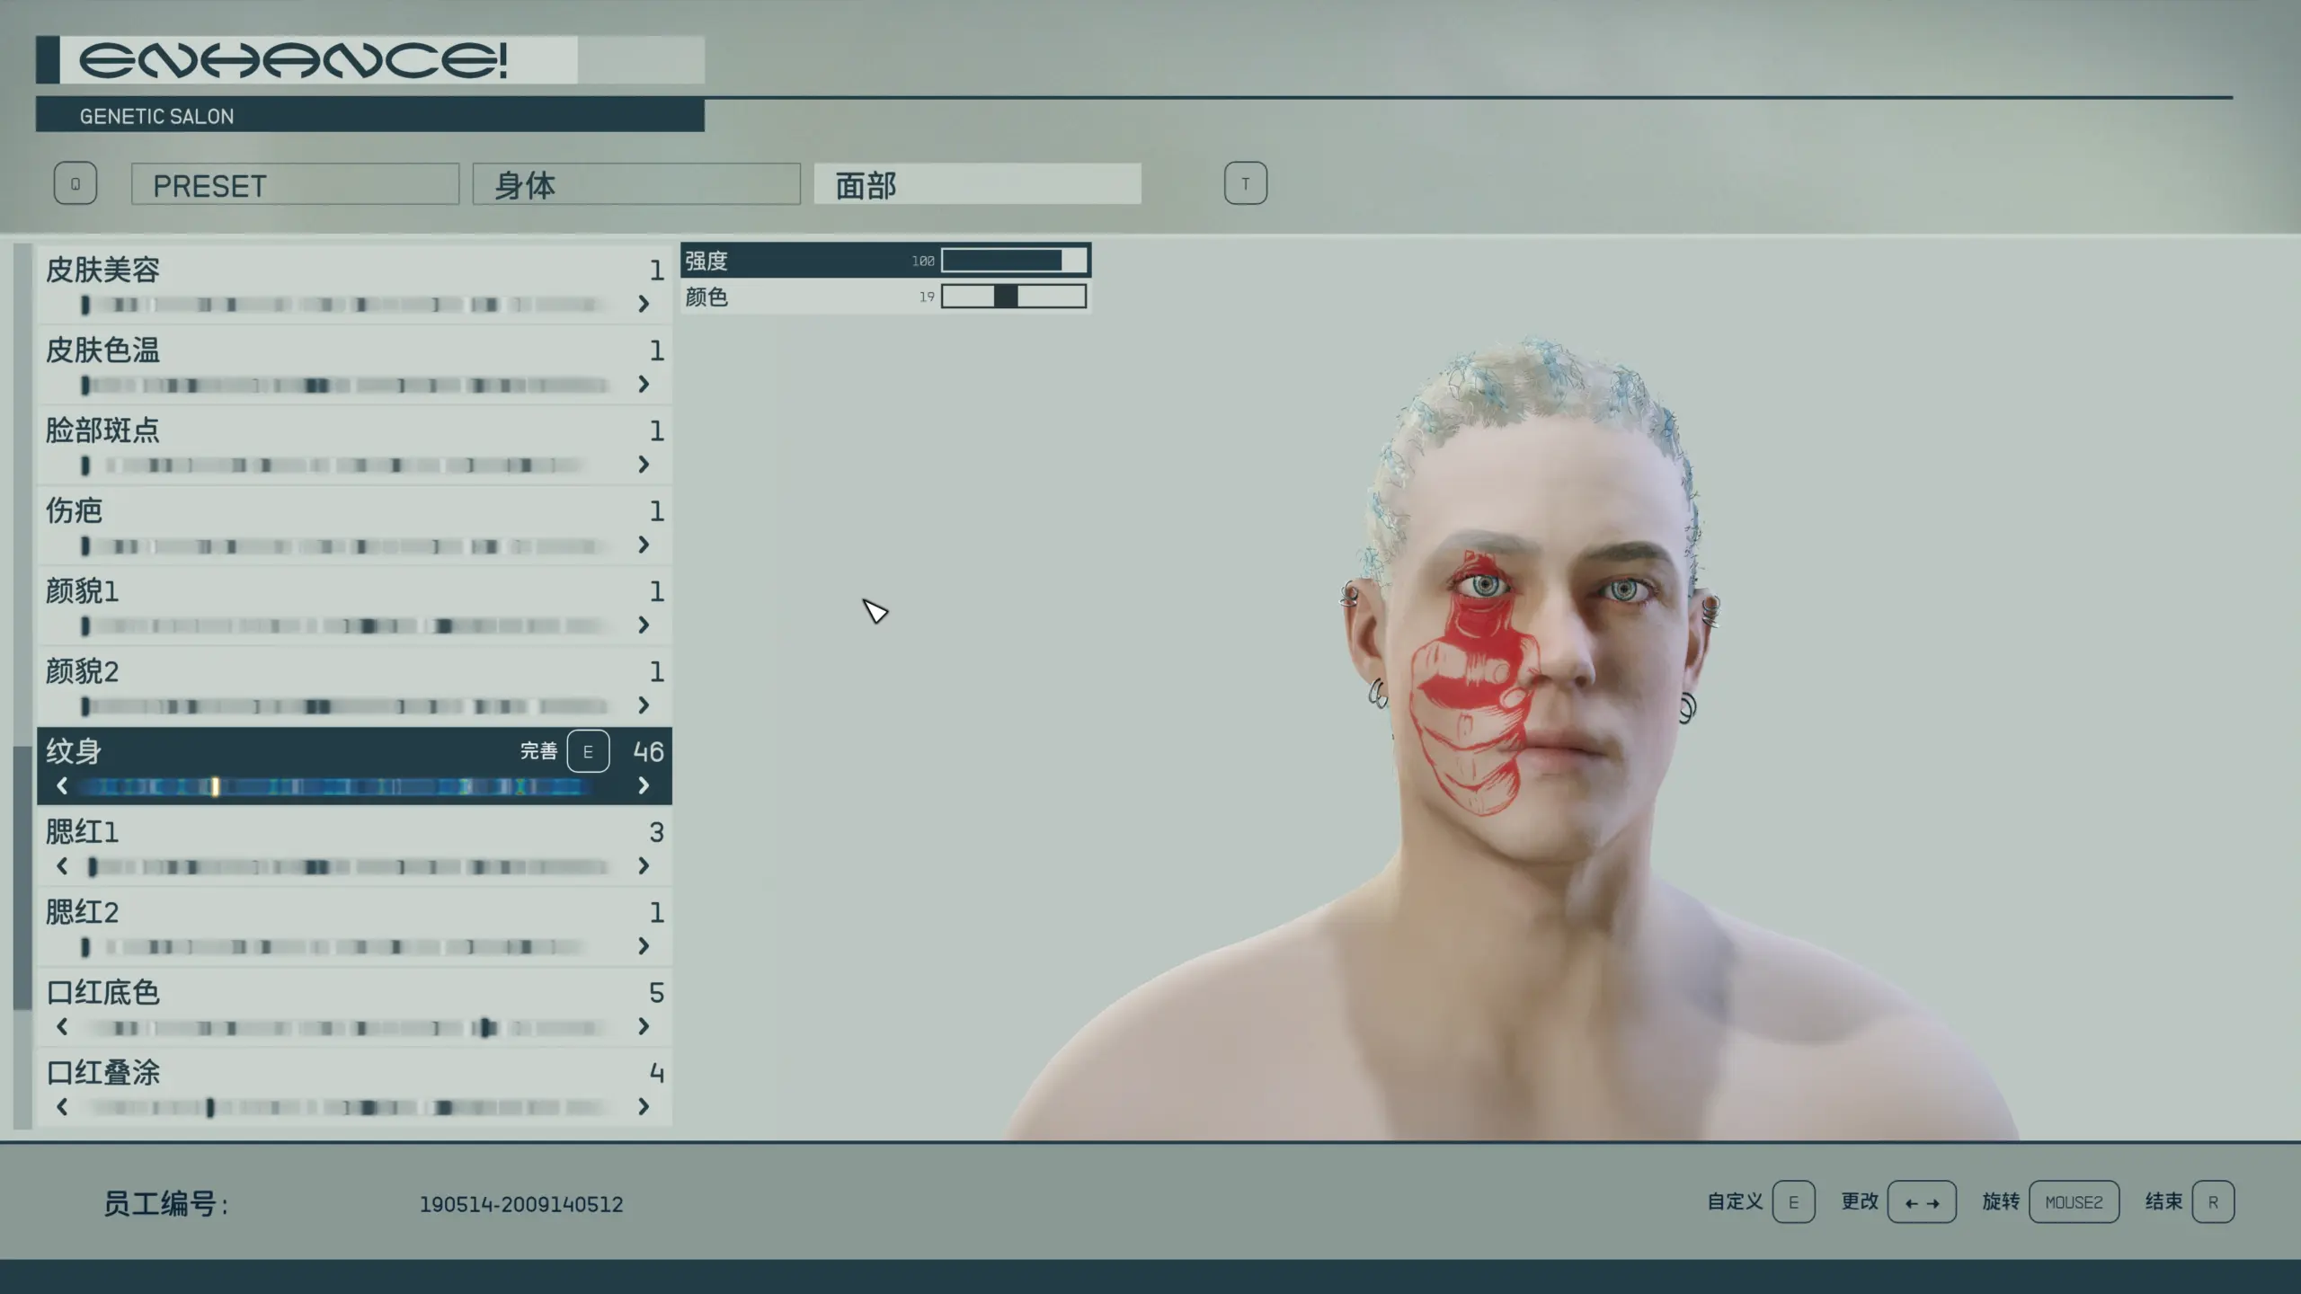Click the left arrow on 纹身 row
The height and width of the screenshot is (1294, 2301).
62,786
